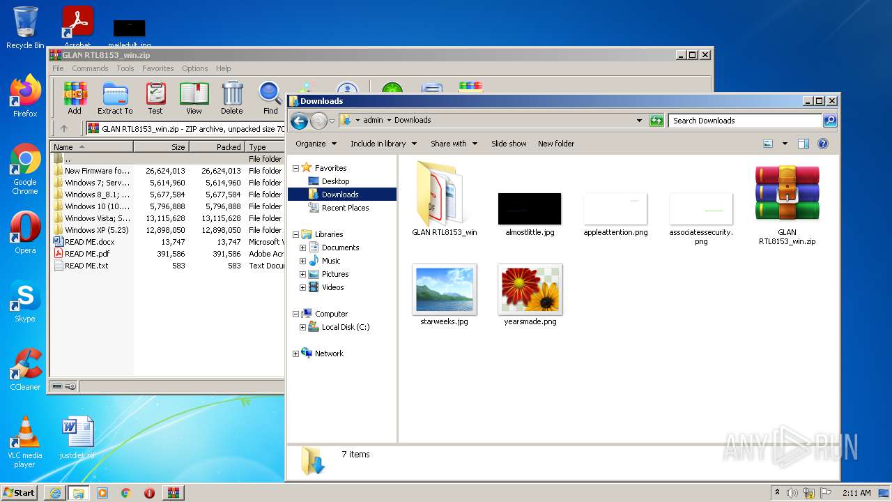Expand the Videos library node
This screenshot has width=892, height=502.
[302, 287]
